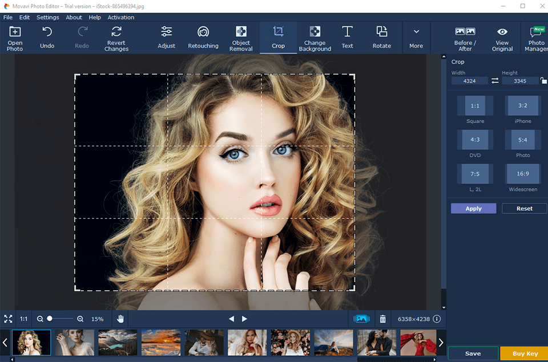Expand the More tools dropdown

click(x=416, y=37)
